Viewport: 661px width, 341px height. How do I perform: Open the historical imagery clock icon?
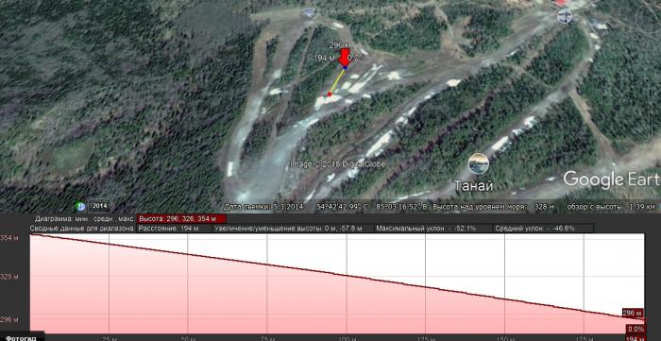80,207
